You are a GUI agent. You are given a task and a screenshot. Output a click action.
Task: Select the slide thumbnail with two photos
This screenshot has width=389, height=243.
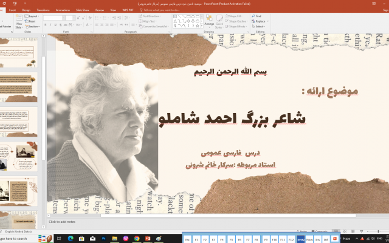(x=19, y=157)
